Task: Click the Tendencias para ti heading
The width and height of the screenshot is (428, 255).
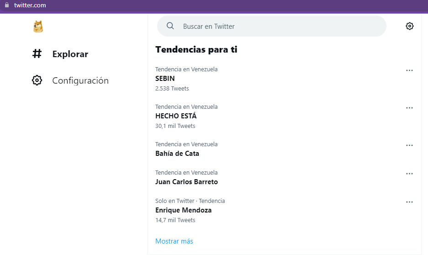Action: [196, 49]
